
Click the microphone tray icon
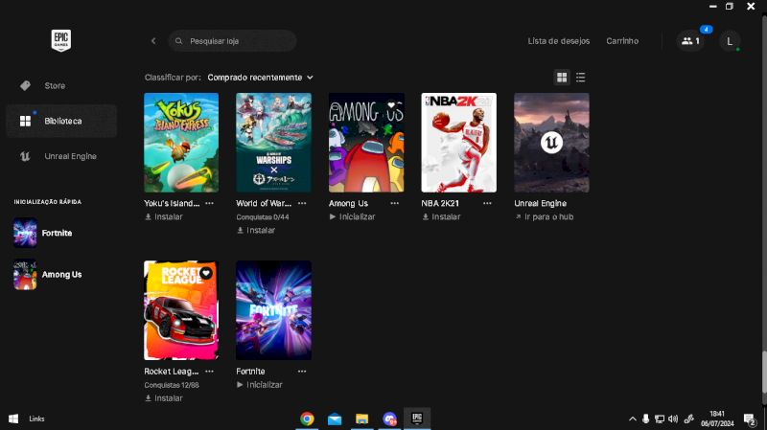(645, 419)
